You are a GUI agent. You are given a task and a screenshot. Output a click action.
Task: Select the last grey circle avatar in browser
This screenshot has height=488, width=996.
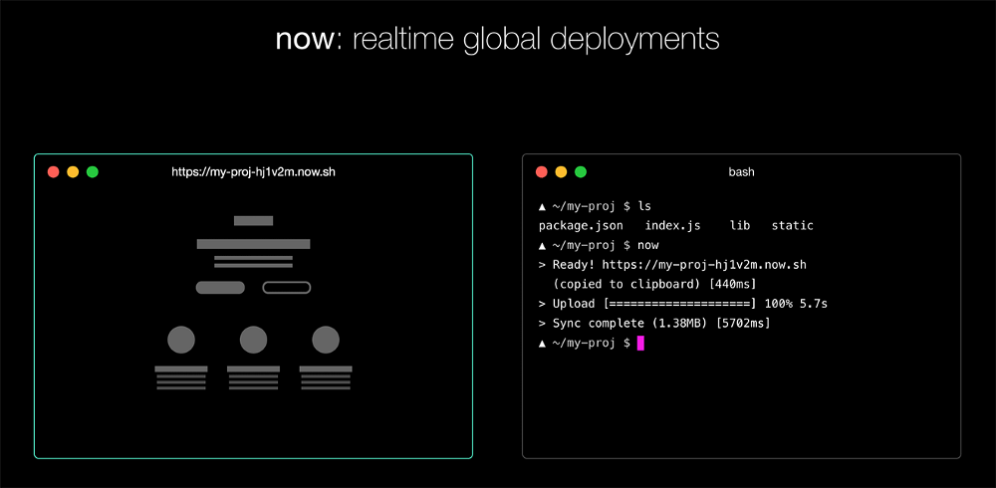[326, 340]
